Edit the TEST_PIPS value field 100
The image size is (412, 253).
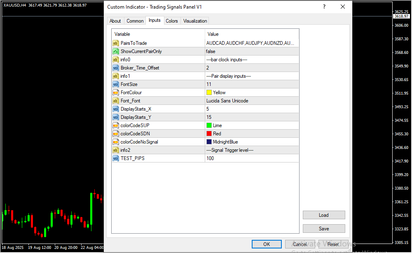click(x=251, y=158)
